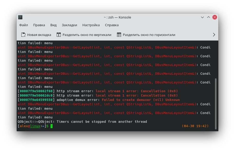
Task: Click the green cursor at the prompt
Action: pos(52,126)
